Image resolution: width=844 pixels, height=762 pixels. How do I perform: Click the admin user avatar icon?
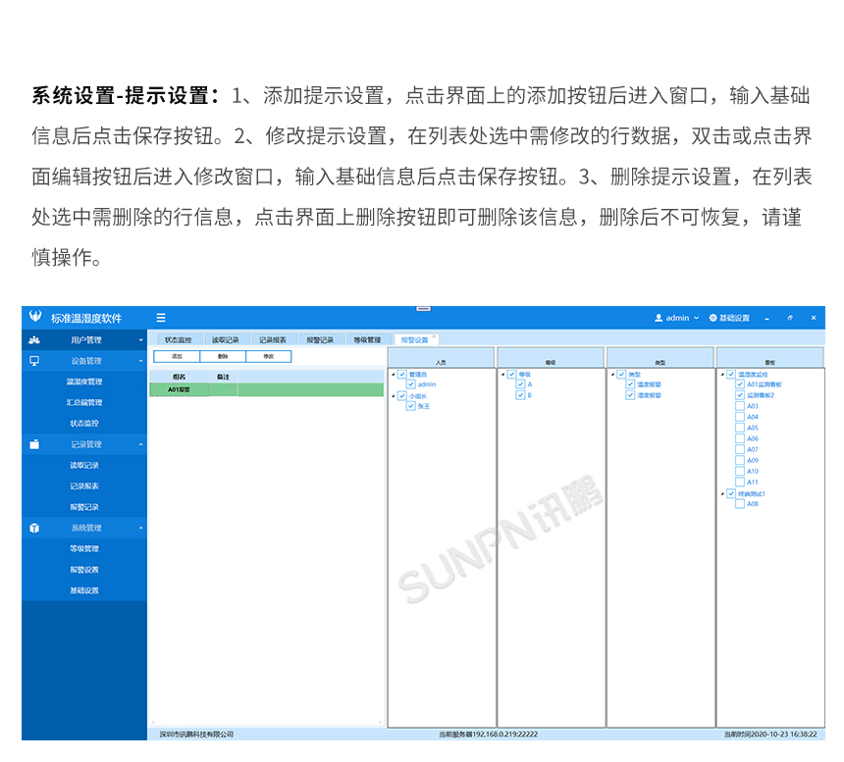[659, 318]
